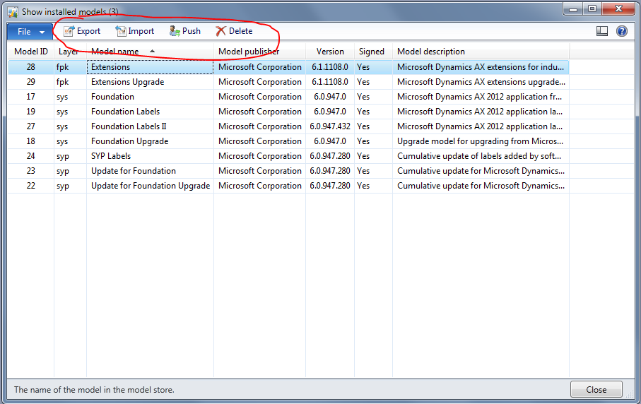The image size is (641, 404).
Task: Click Model ID 27 cell
Action: [x=30, y=126]
